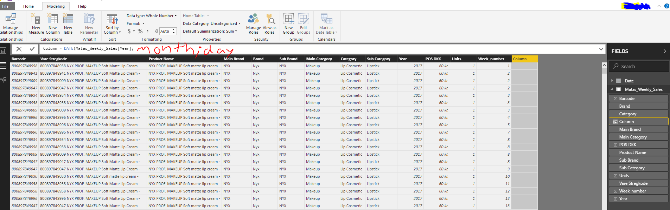
Task: Collapse the Fields pane
Action: pyautogui.click(x=664, y=51)
